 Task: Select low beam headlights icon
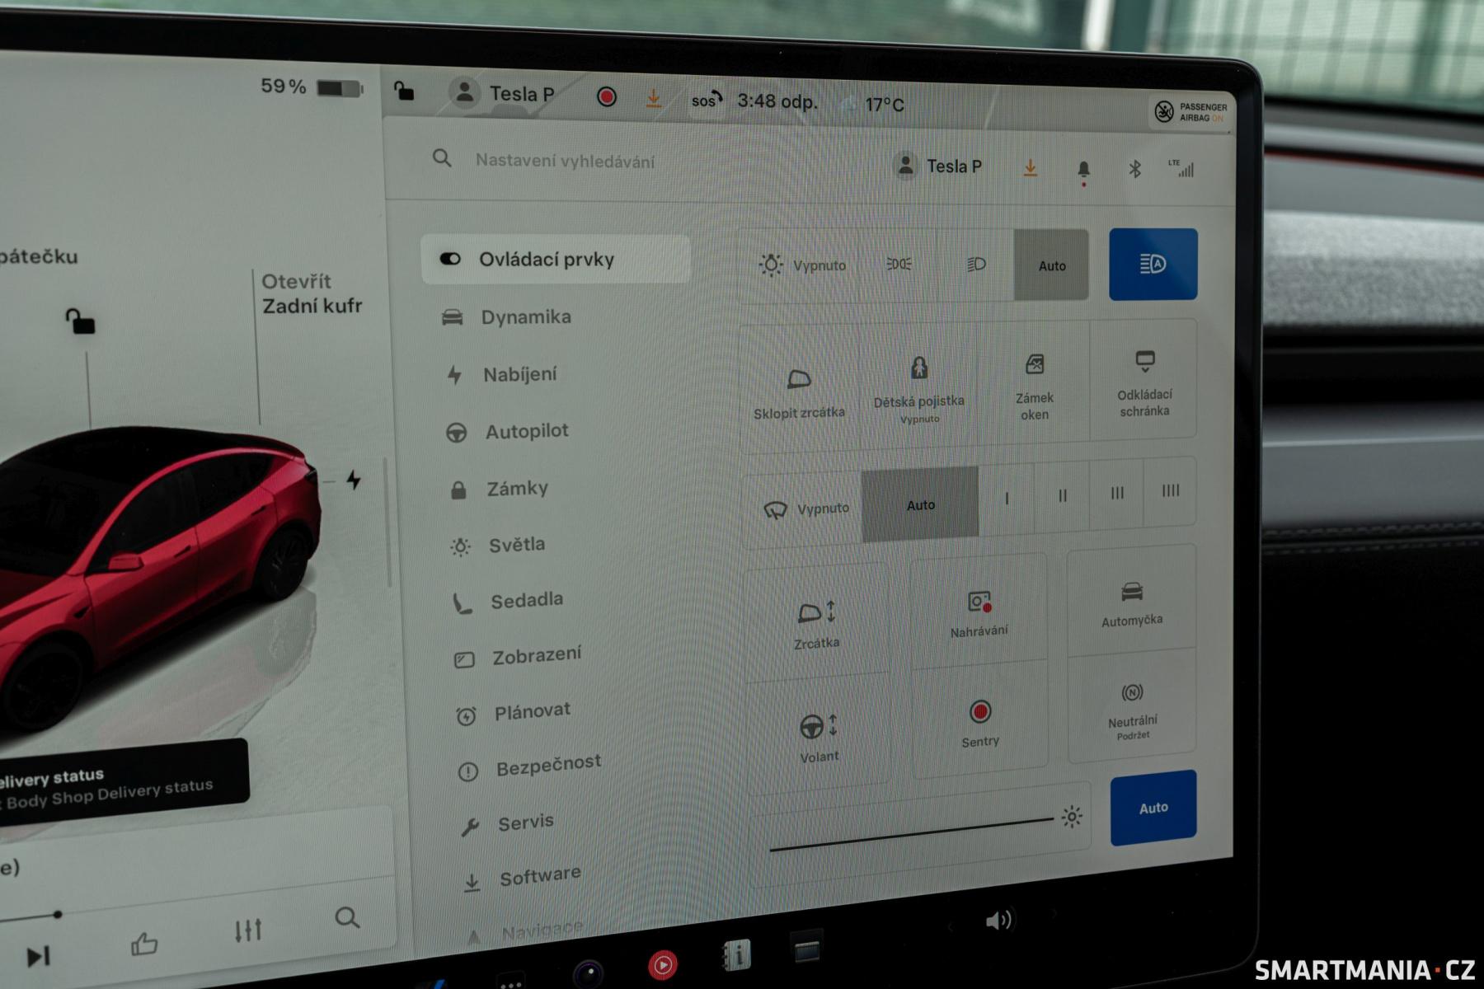pyautogui.click(x=975, y=265)
